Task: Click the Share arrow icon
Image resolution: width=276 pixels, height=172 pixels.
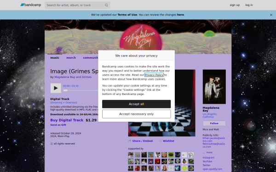Action: click(x=130, y=141)
